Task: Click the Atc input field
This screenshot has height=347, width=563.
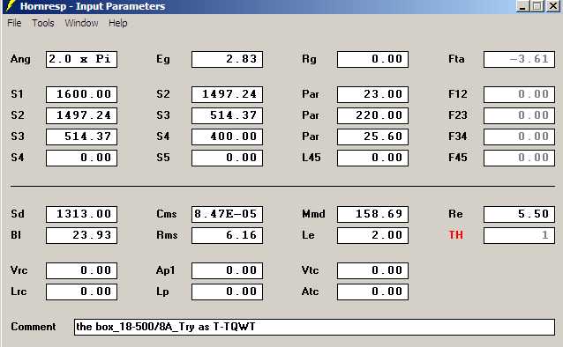Action: 372,292
